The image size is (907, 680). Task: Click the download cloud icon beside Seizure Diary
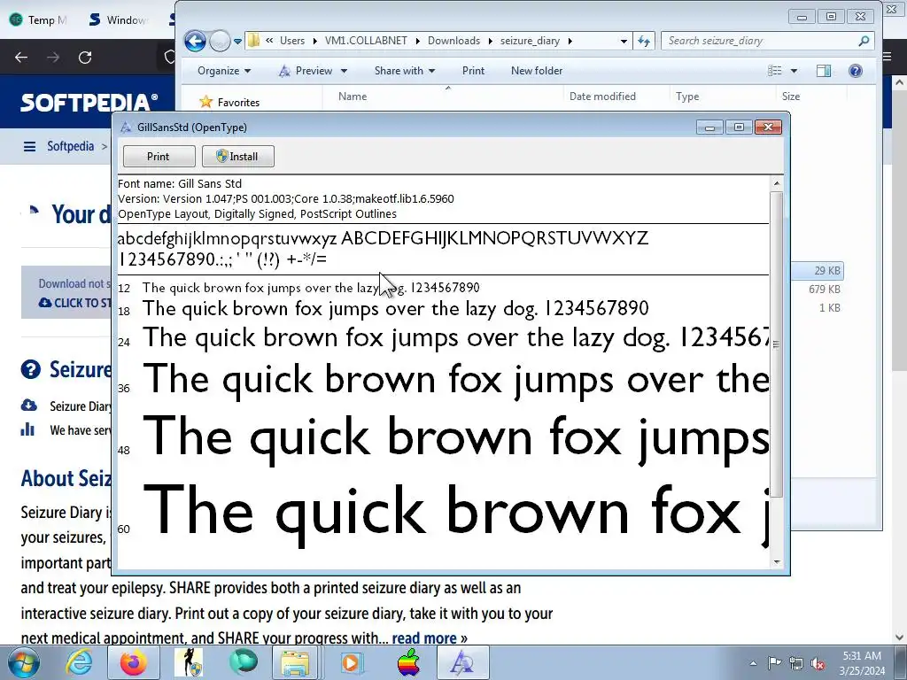pyautogui.click(x=29, y=406)
